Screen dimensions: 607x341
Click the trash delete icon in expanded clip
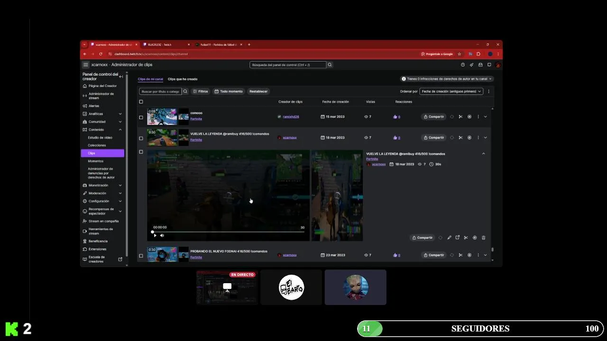click(484, 238)
